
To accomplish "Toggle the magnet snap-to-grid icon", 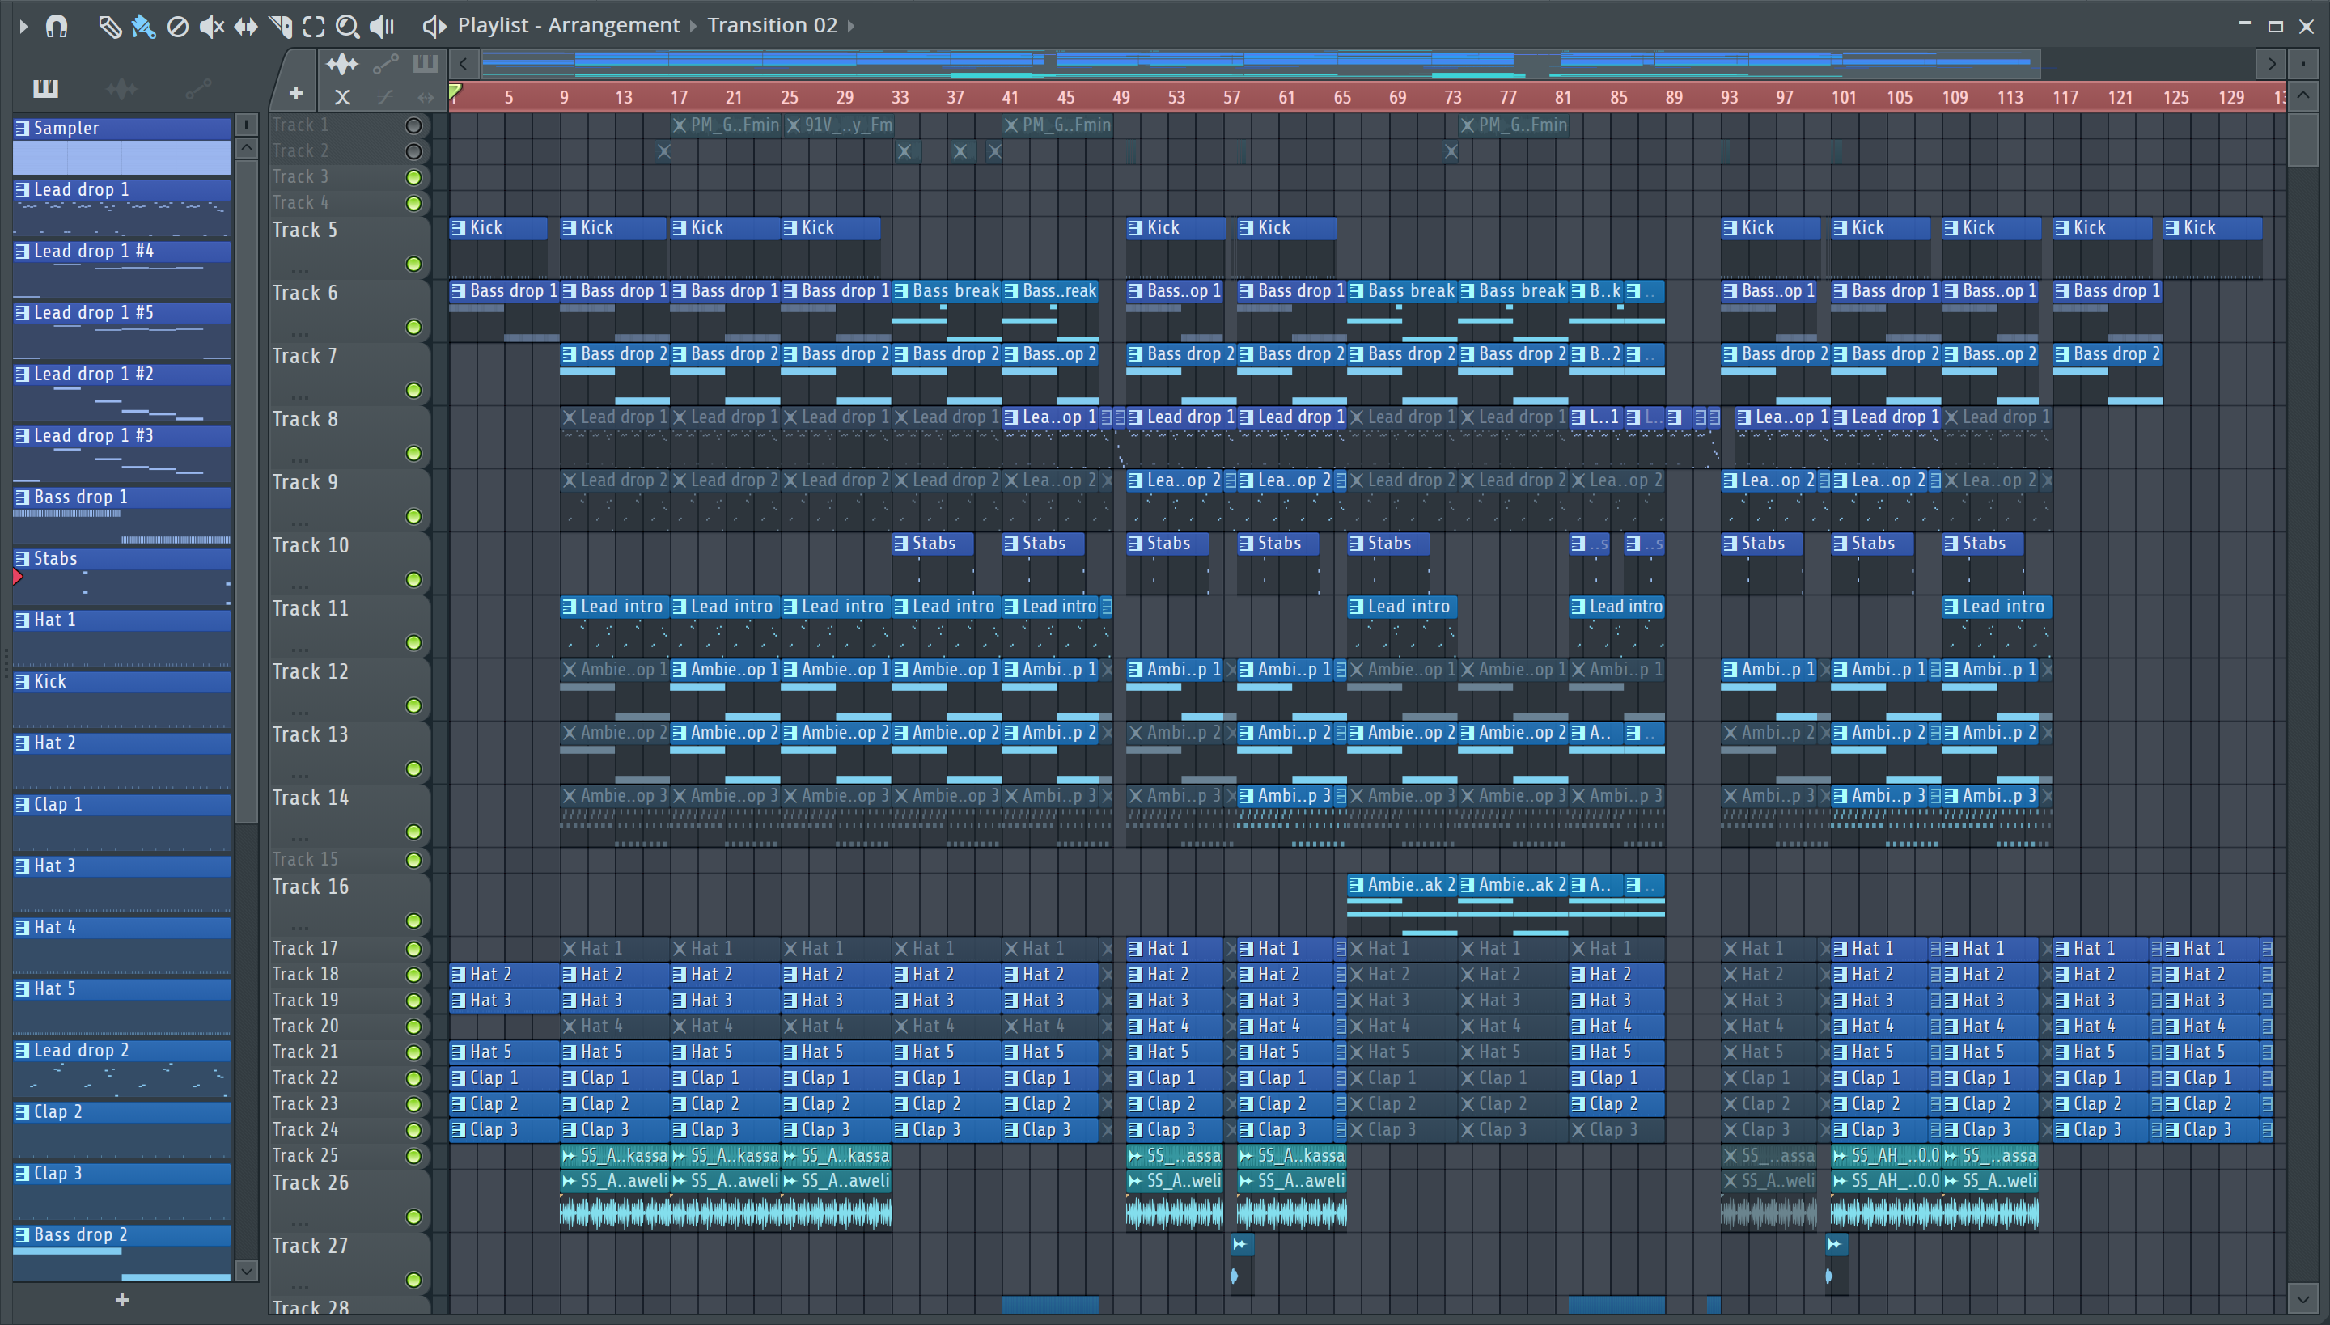I will (x=57, y=26).
